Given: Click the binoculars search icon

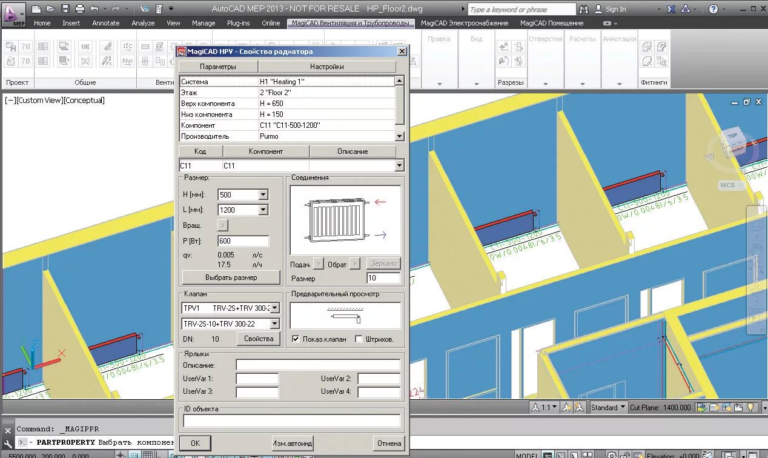Looking at the screenshot, I should [584, 9].
